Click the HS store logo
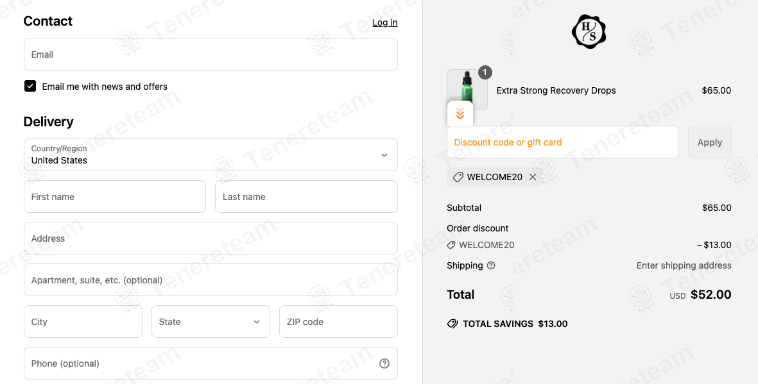 (x=589, y=31)
